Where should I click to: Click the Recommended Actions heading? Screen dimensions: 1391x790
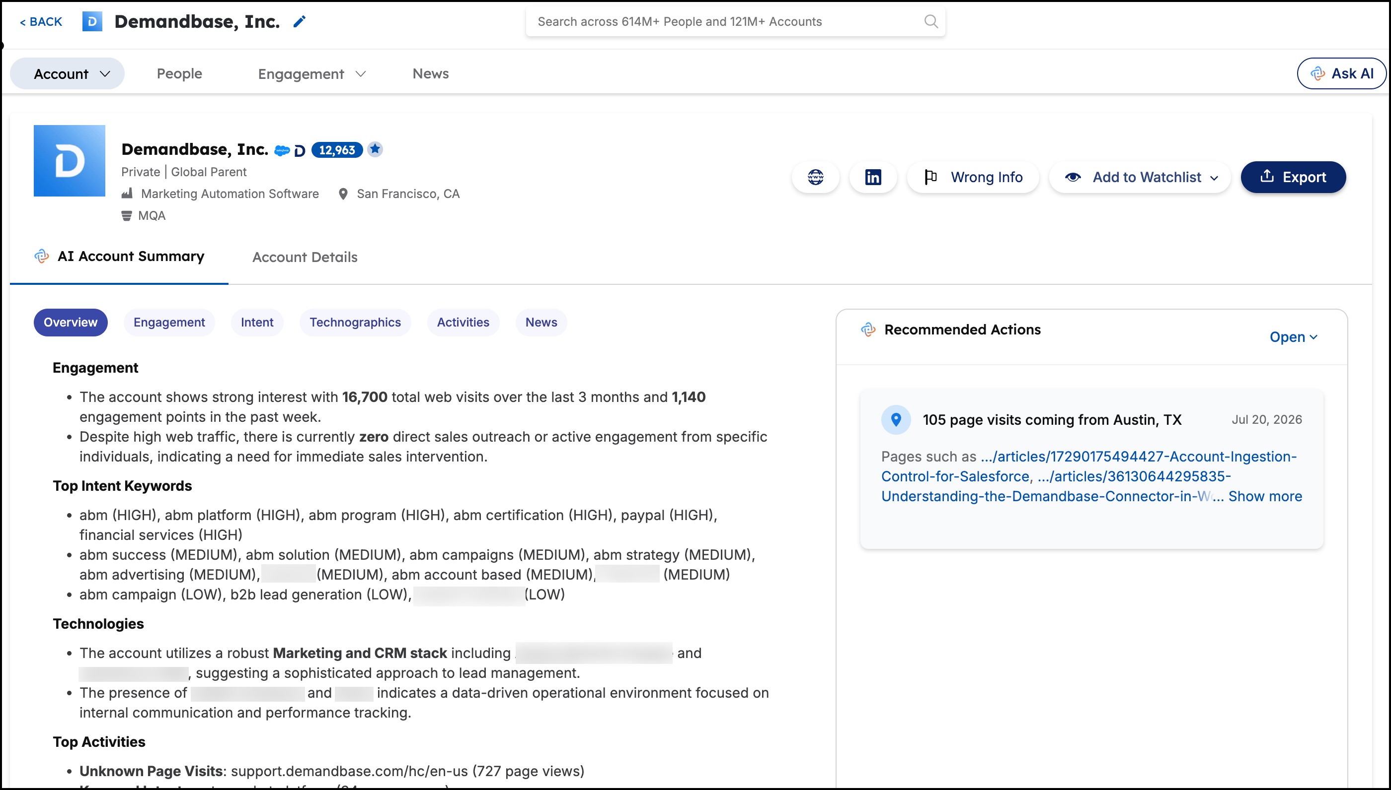(962, 329)
